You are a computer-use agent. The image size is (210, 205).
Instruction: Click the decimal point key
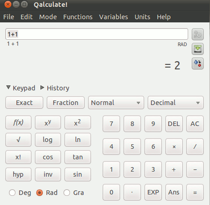pyautogui.click(x=132, y=192)
